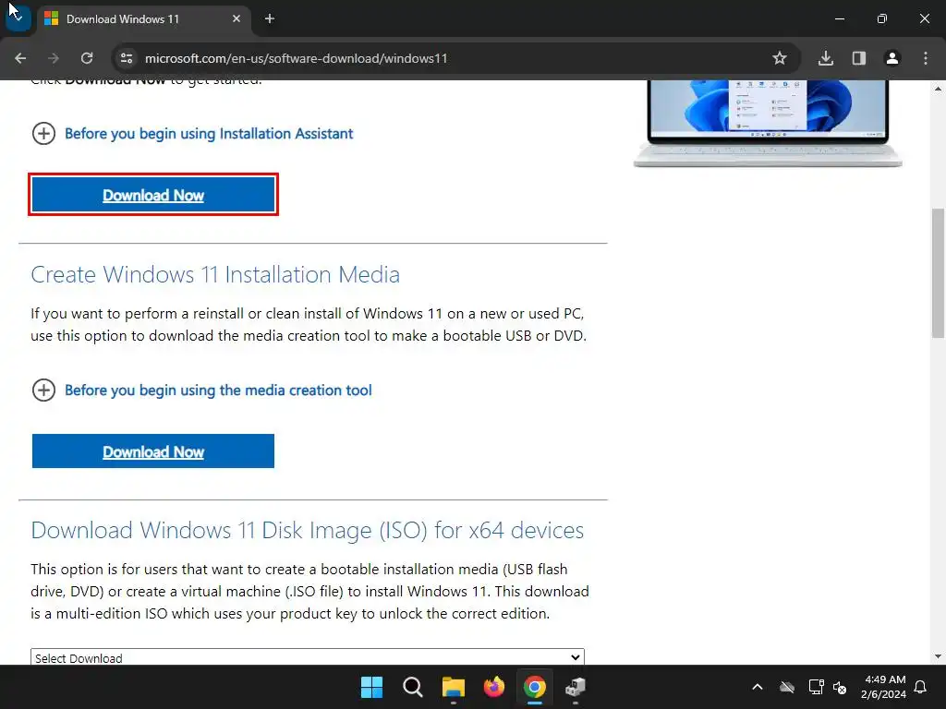Open network status tray icon
This screenshot has height=709, width=946.
point(816,687)
